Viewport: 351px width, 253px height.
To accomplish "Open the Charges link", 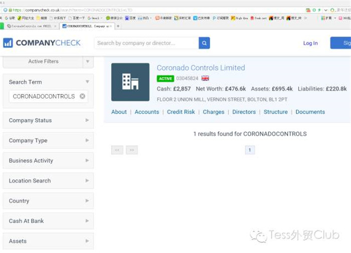I will point(214,112).
